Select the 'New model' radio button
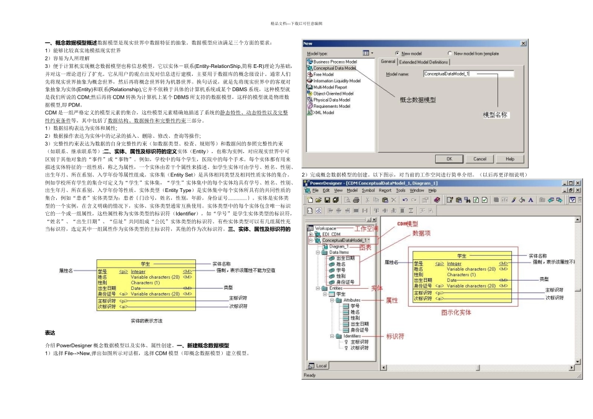The height and width of the screenshot is (419, 593). pyautogui.click(x=397, y=53)
